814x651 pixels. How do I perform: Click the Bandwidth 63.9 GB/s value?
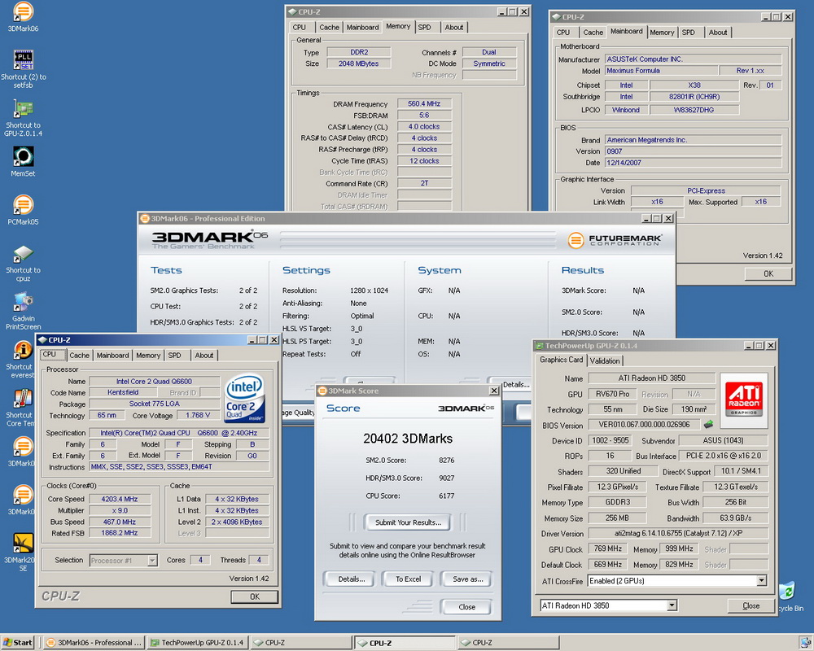(735, 518)
